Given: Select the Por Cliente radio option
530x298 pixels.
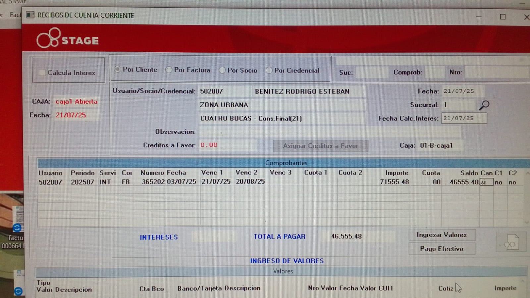Looking at the screenshot, I should (x=117, y=70).
